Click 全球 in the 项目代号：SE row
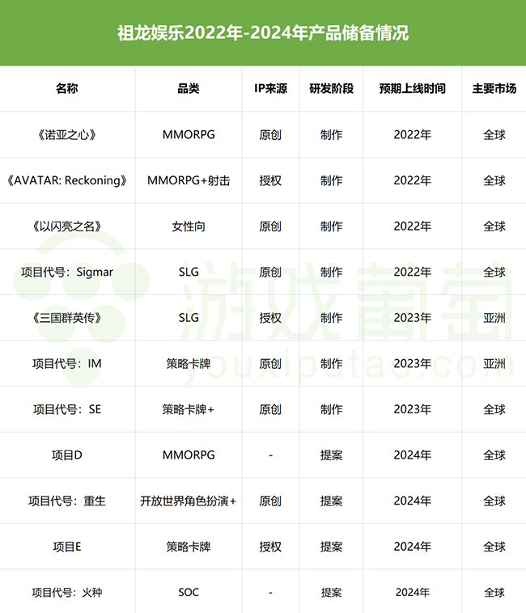The width and height of the screenshot is (526, 613). coord(494,409)
